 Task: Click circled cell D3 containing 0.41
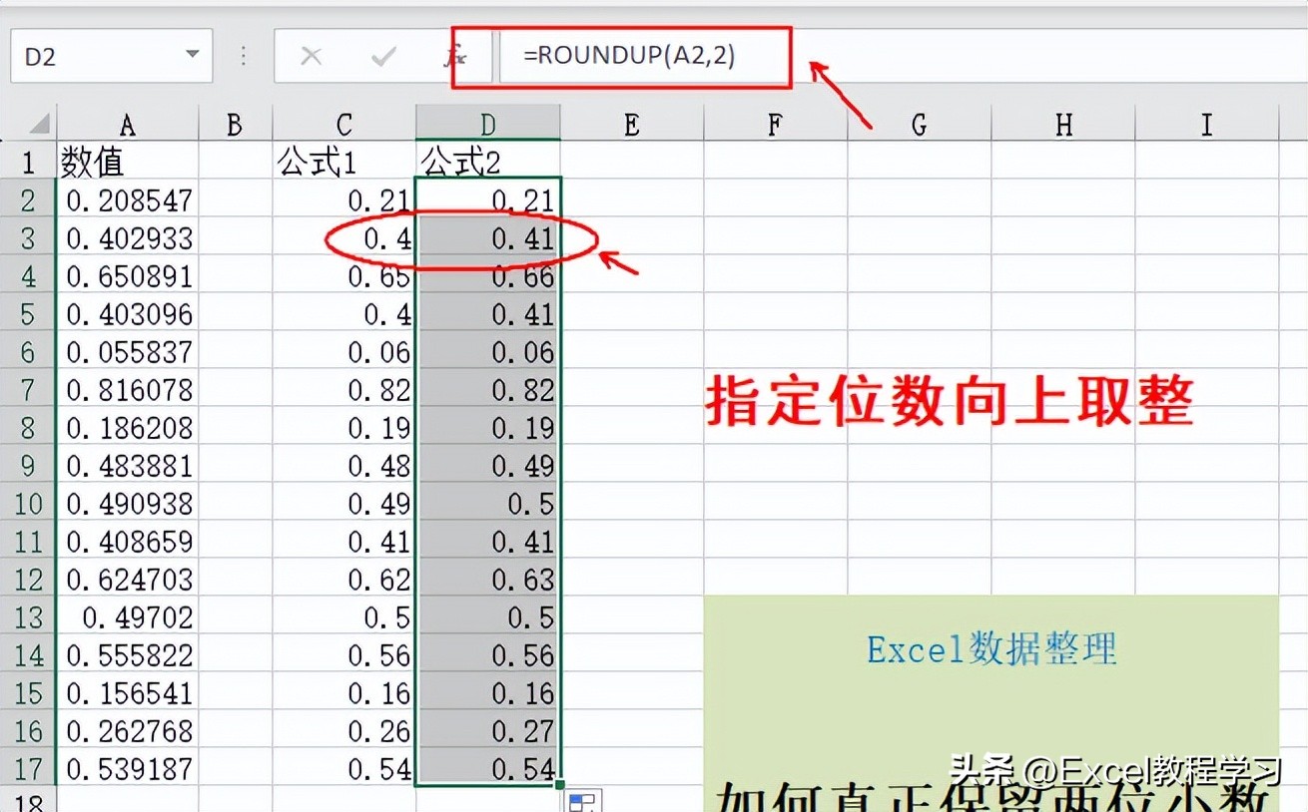point(487,237)
